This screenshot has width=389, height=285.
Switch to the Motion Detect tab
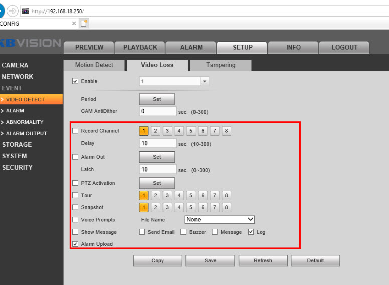click(x=94, y=65)
